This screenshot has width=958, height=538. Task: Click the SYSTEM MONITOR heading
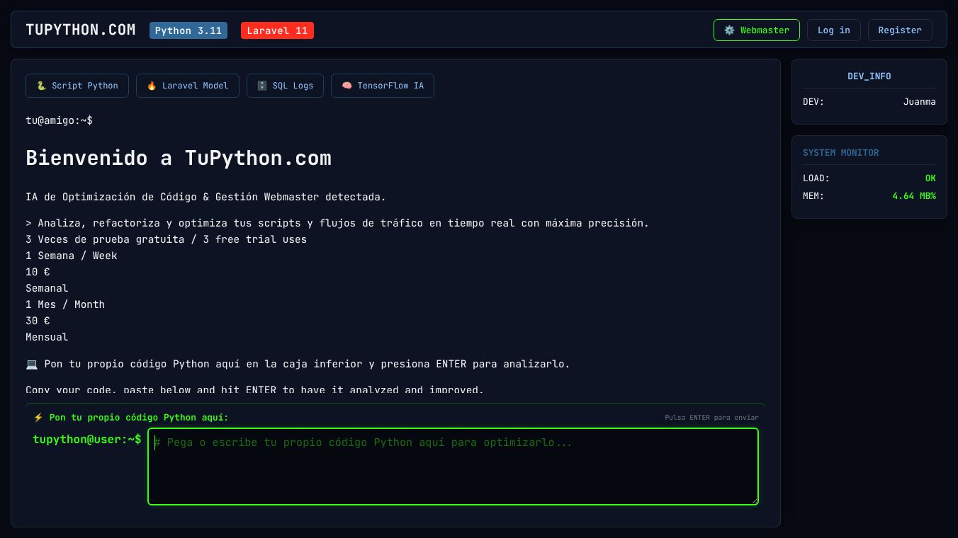click(x=840, y=153)
